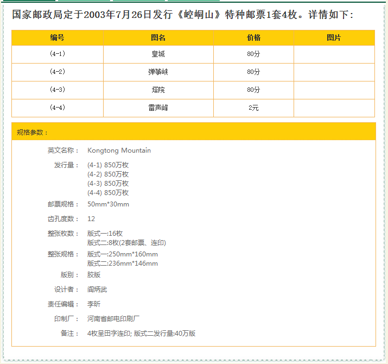
Task: Click the 80分 price in the 塔院 row
Action: [x=253, y=90]
